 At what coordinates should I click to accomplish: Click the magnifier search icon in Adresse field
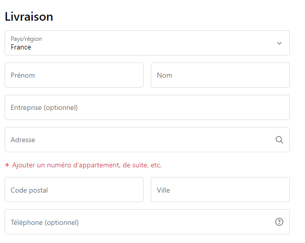point(279,140)
